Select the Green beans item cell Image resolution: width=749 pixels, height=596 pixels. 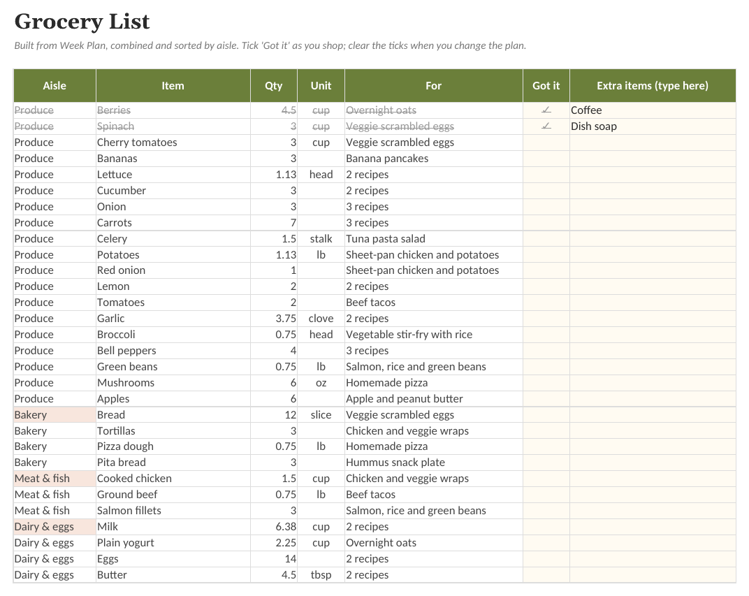point(173,367)
